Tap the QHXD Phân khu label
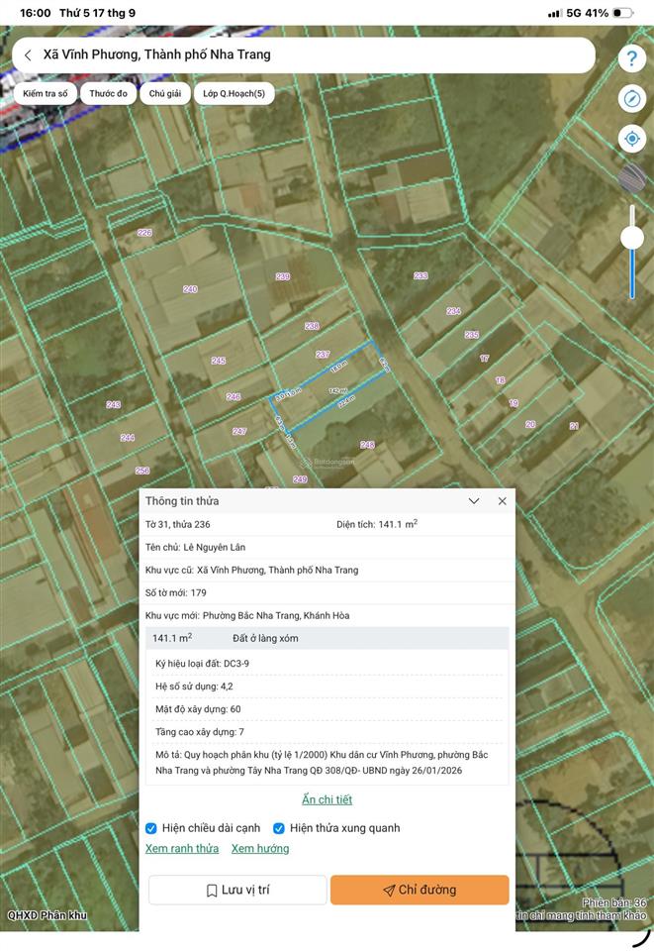This screenshot has height=951, width=654. point(47,915)
